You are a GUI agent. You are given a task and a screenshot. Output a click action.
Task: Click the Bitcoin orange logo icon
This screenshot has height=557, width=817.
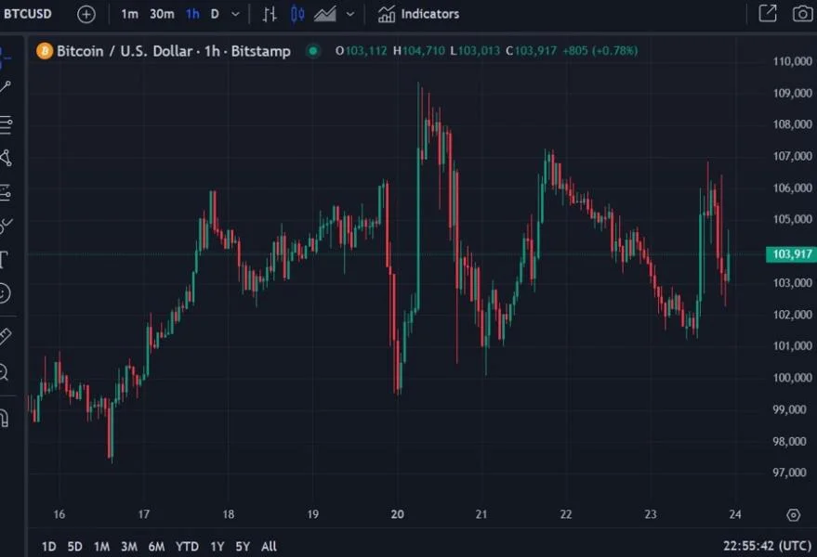(45, 51)
